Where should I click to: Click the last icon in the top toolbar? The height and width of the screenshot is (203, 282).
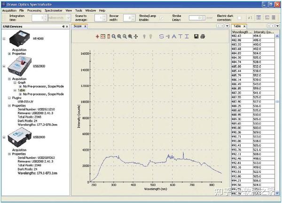pos(274,17)
